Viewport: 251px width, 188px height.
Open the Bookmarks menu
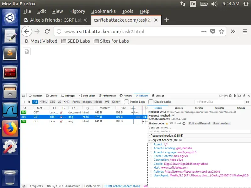point(104,11)
